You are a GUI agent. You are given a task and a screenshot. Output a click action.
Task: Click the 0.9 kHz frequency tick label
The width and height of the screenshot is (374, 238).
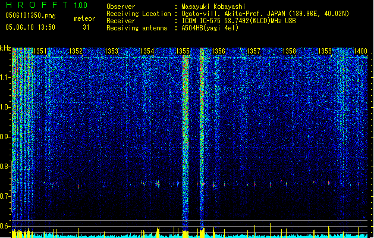pos(5,137)
